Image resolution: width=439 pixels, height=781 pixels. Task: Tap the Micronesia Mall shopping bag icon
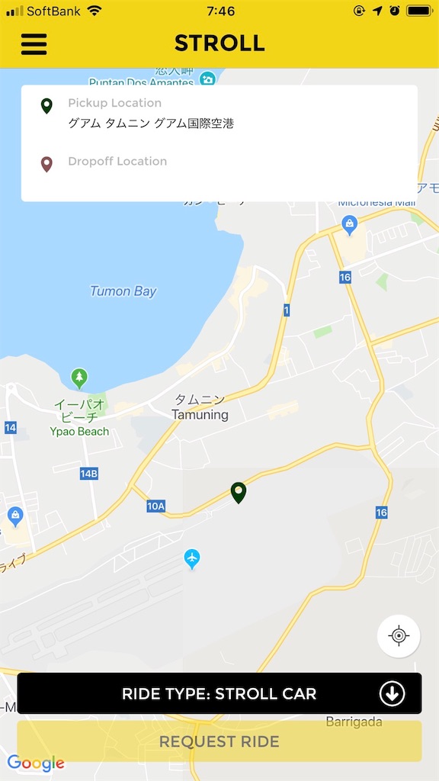[x=350, y=225]
